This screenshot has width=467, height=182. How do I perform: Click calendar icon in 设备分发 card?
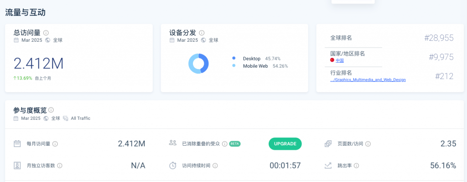[172, 40]
